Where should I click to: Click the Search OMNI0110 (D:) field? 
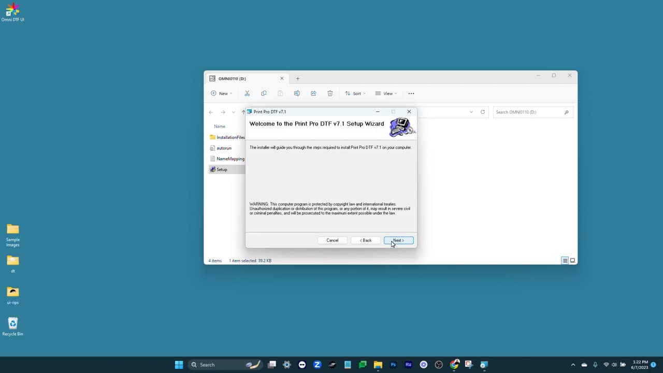(x=534, y=112)
